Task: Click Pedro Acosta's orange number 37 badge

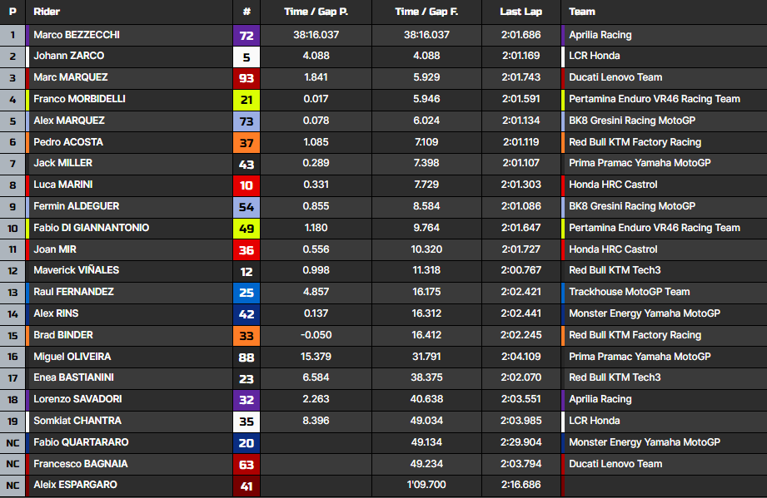Action: coord(247,143)
